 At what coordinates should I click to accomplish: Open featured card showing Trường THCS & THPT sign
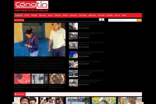(x=78, y=101)
